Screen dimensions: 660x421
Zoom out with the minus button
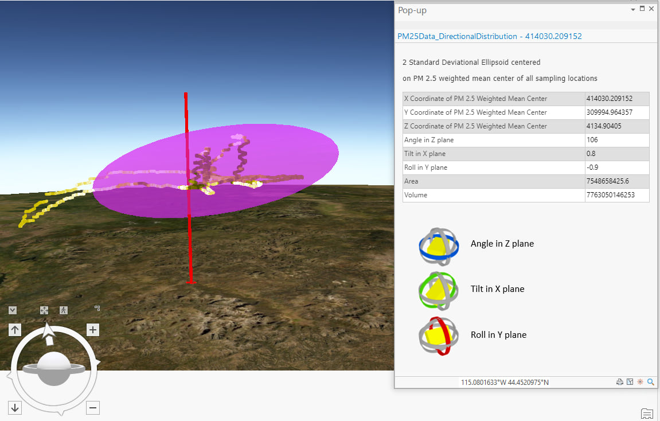[x=92, y=408]
